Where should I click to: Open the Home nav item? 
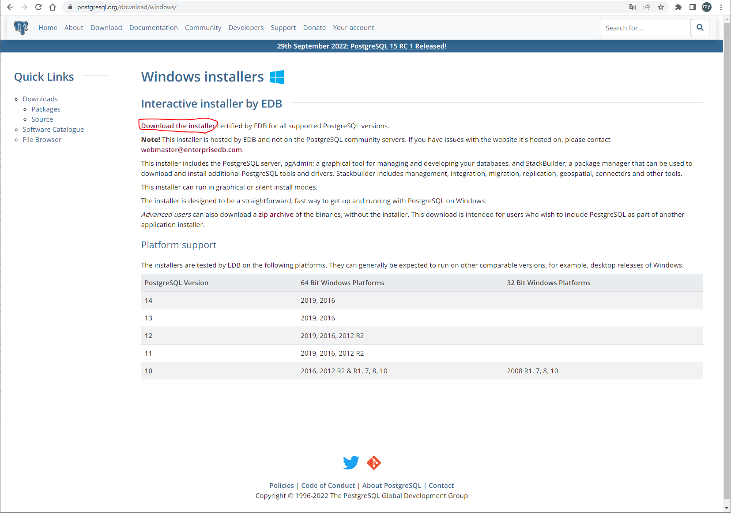coord(48,28)
